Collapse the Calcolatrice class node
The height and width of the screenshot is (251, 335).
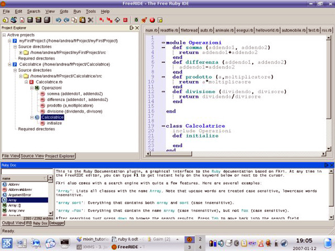click(32, 117)
